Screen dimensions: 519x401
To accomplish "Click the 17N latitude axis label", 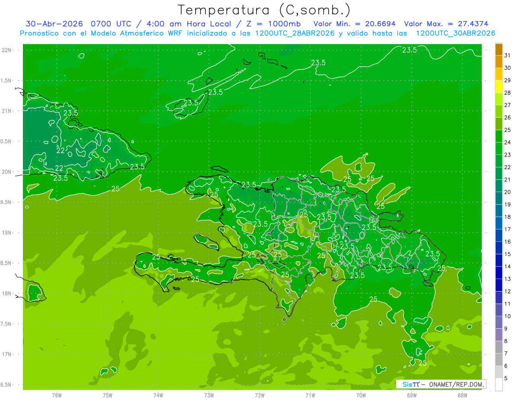I will 6,354.
